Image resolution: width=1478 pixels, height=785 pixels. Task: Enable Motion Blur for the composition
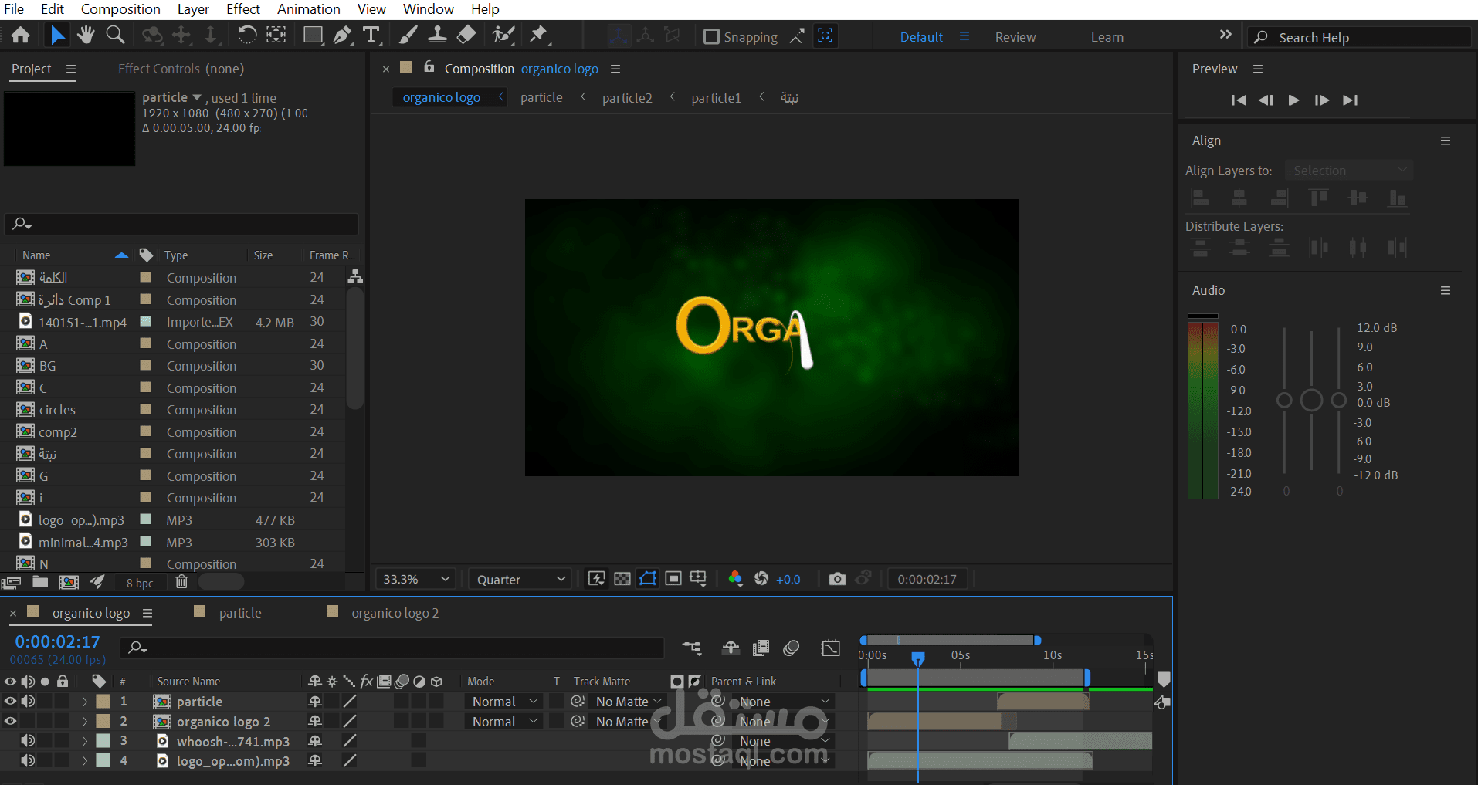[x=791, y=648]
